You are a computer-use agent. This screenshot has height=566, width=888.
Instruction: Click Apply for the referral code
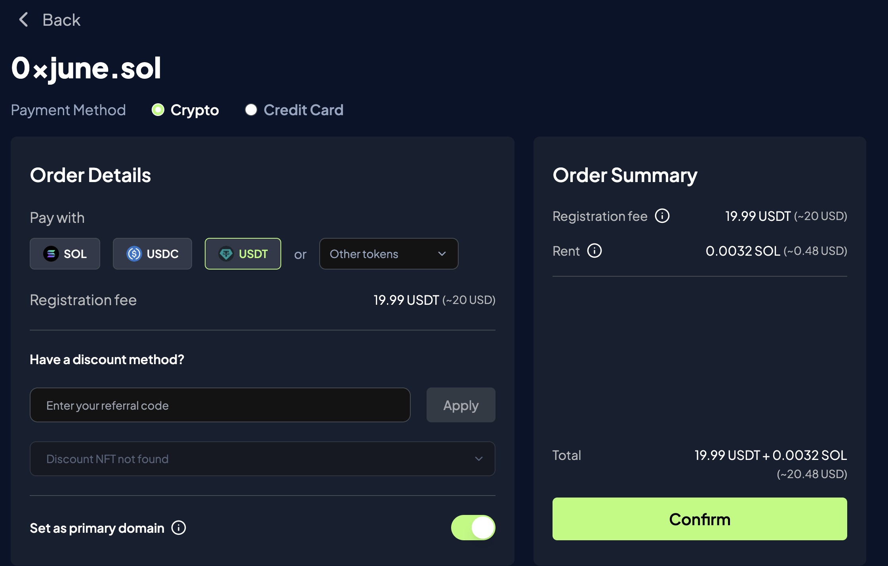(x=461, y=405)
